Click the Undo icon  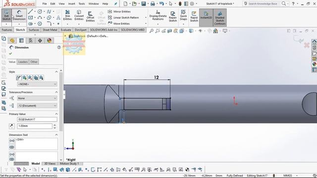pyautogui.click(x=161, y=3)
